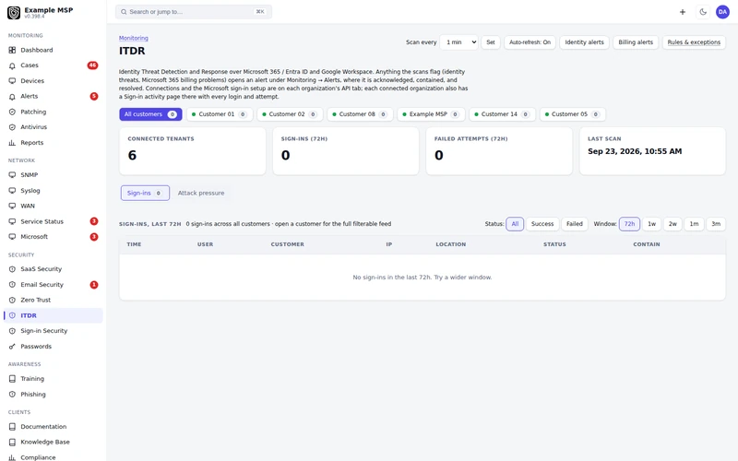Filter sign-ins by Success status

[x=542, y=224]
